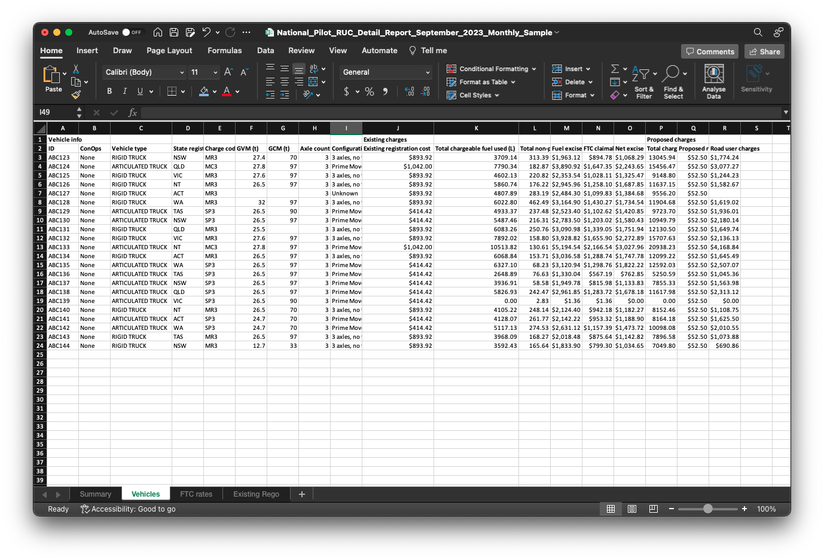This screenshot has width=824, height=560.
Task: Click the Share button
Action: [x=765, y=52]
